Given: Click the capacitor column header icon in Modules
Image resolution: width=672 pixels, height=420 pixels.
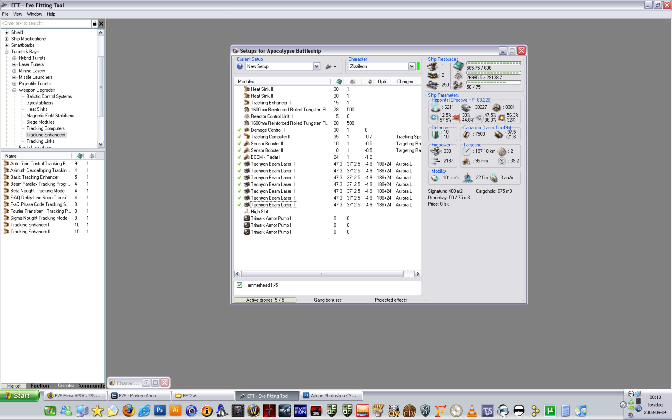Looking at the screenshot, I should coord(370,82).
